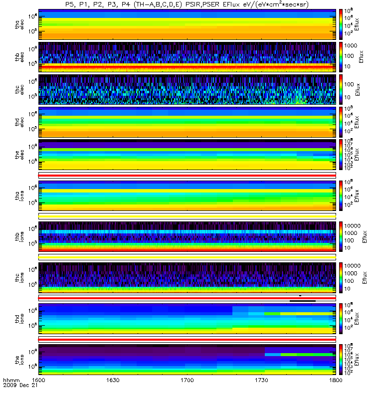Click the red status bar above tha ions
The height and width of the screenshot is (399, 374).
187,176
